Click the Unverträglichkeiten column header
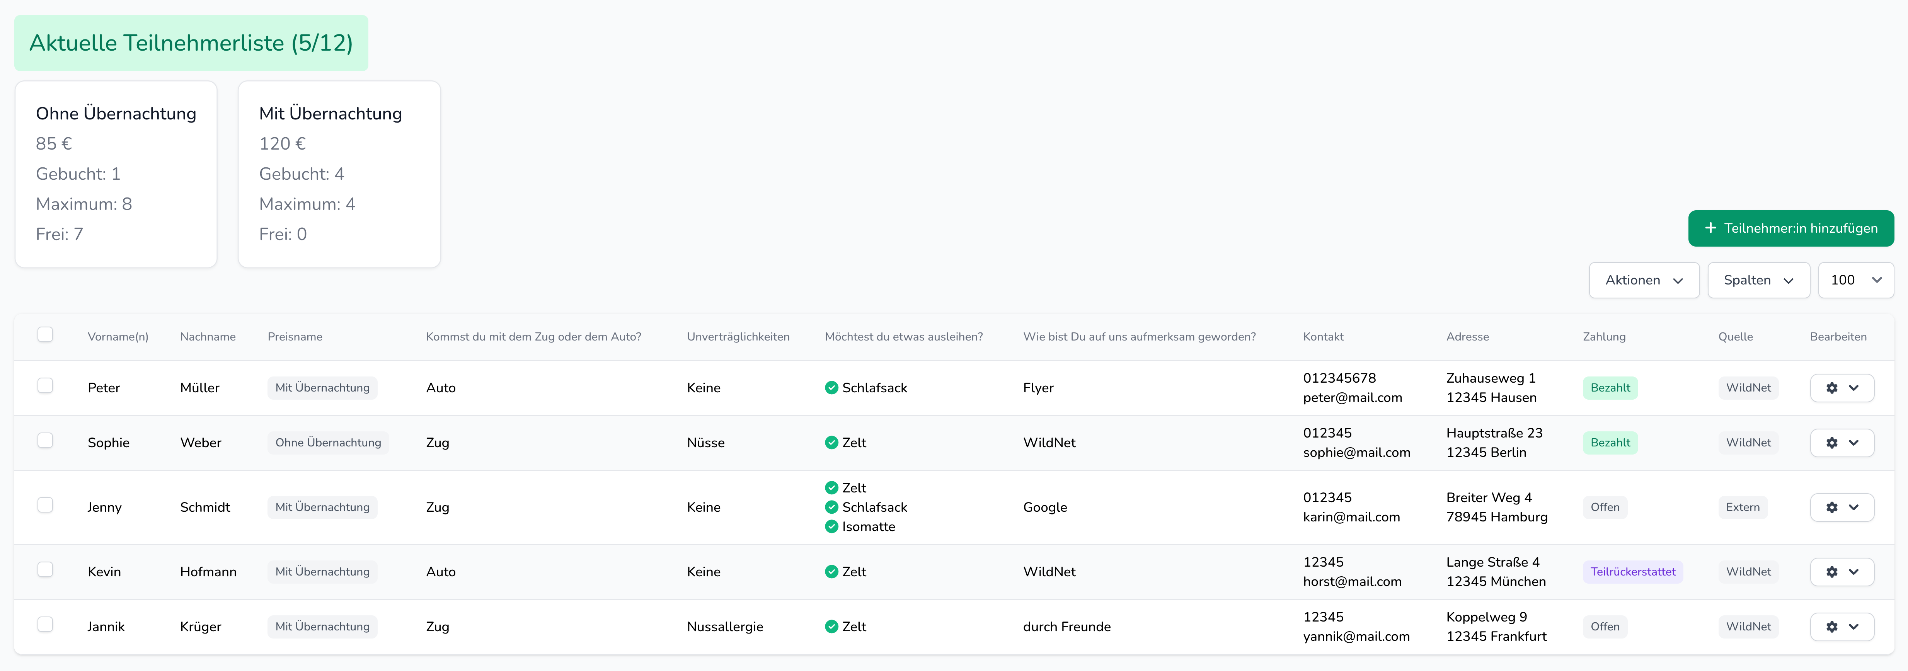 tap(738, 337)
